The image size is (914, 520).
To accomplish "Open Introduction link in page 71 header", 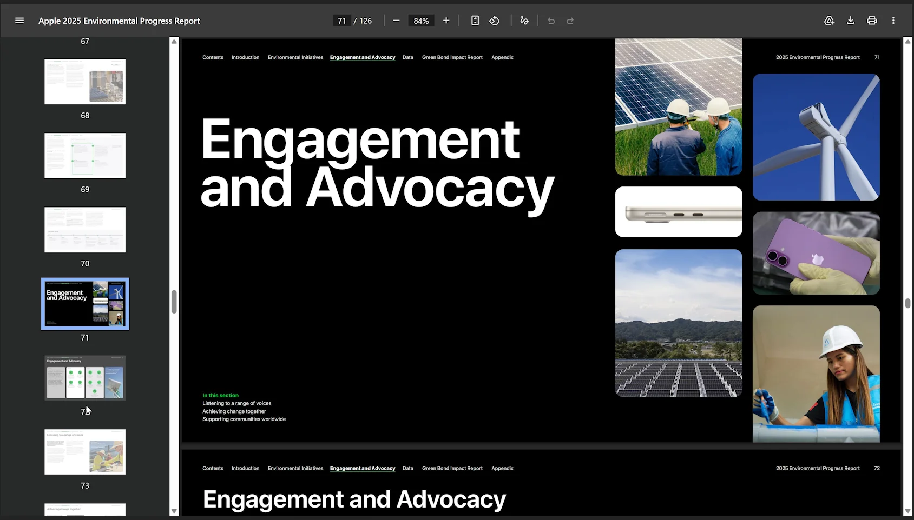I will (x=245, y=57).
